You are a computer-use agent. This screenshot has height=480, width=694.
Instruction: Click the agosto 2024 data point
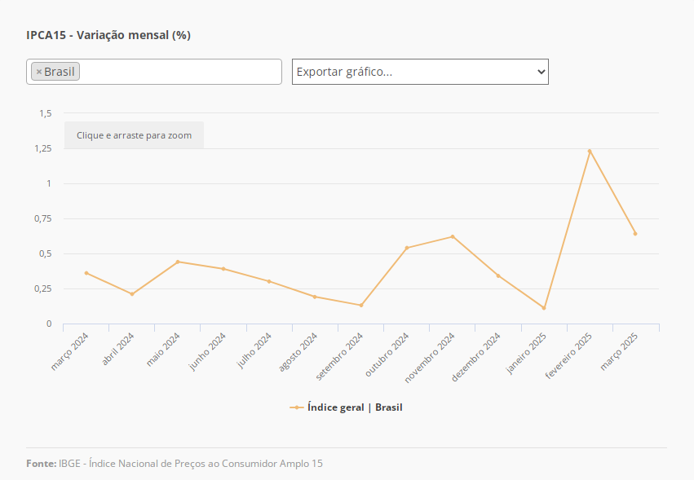tap(315, 297)
